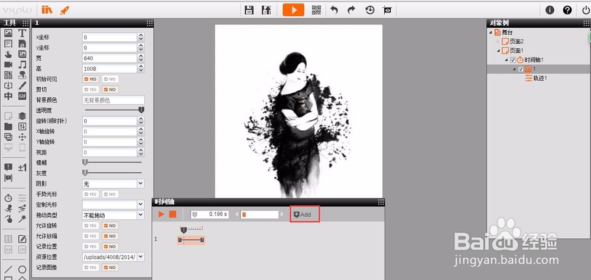
Task: Set 记录位置 to YES
Action: [91, 247]
